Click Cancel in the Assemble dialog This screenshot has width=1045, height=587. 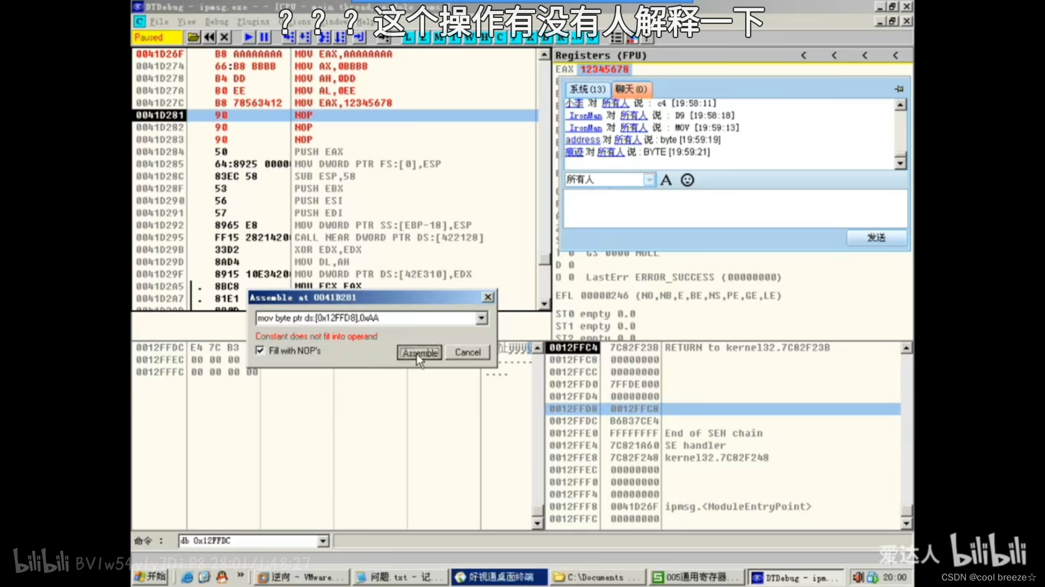468,352
